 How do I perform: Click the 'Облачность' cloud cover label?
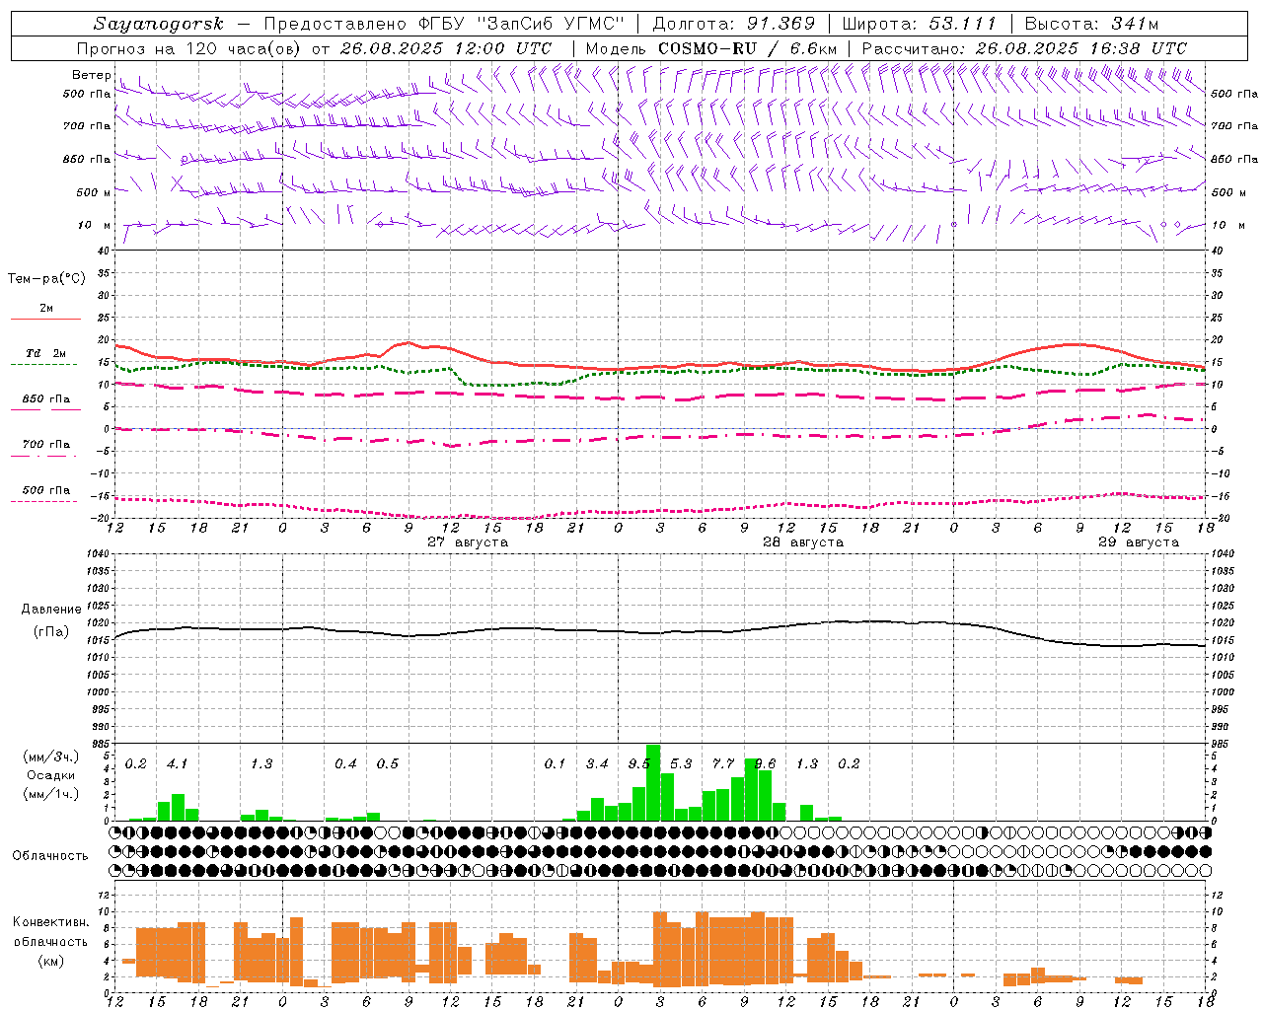coord(50,855)
